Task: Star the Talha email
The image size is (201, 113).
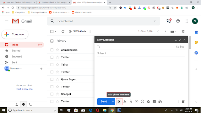Action: [x=57, y=65]
